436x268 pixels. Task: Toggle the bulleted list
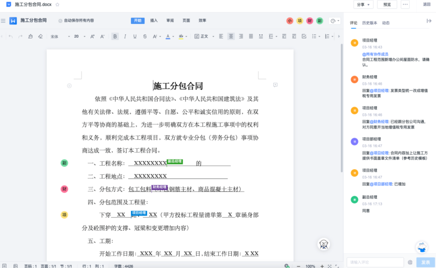tap(314, 36)
